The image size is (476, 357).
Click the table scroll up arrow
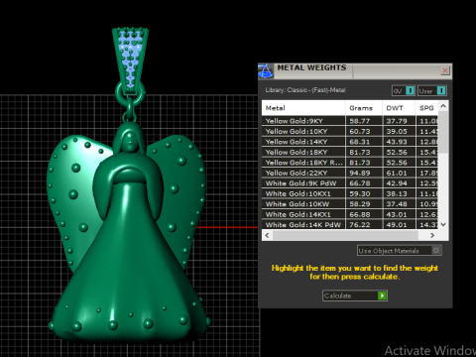tap(443, 106)
